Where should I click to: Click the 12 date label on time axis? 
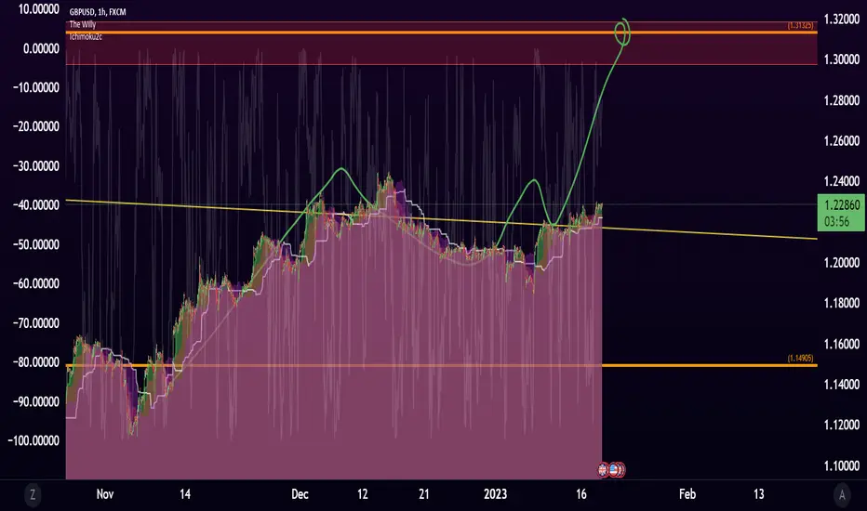pyautogui.click(x=363, y=494)
